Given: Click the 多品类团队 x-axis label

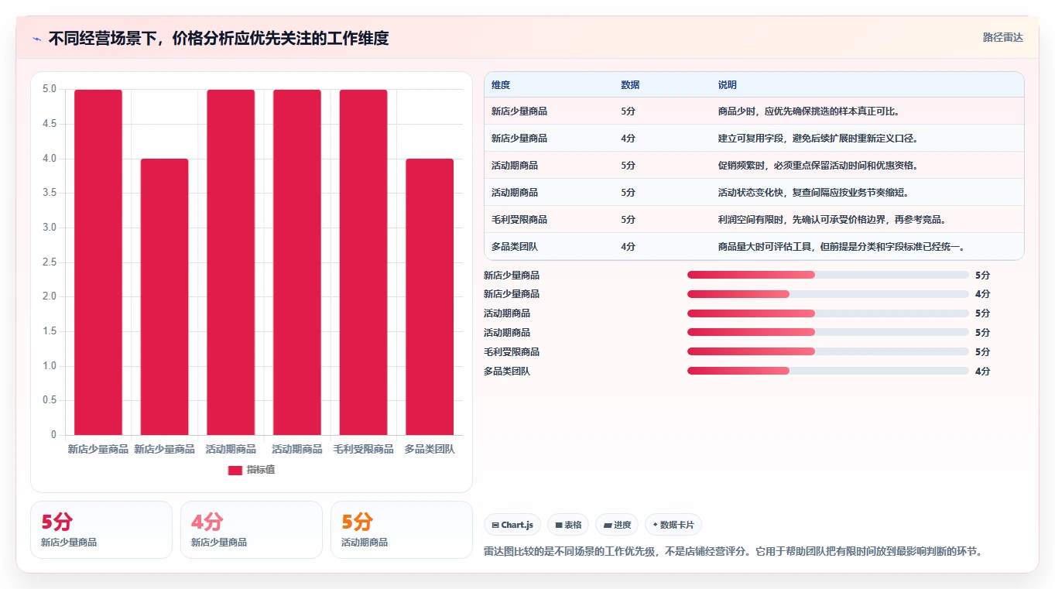Looking at the screenshot, I should [x=430, y=449].
